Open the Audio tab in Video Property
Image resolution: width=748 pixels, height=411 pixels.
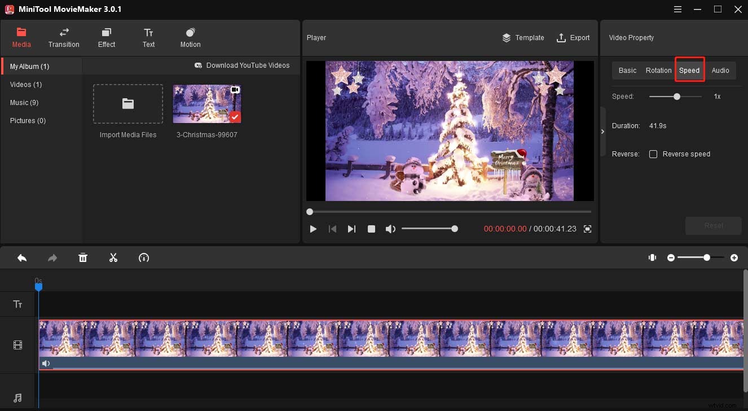pyautogui.click(x=720, y=70)
